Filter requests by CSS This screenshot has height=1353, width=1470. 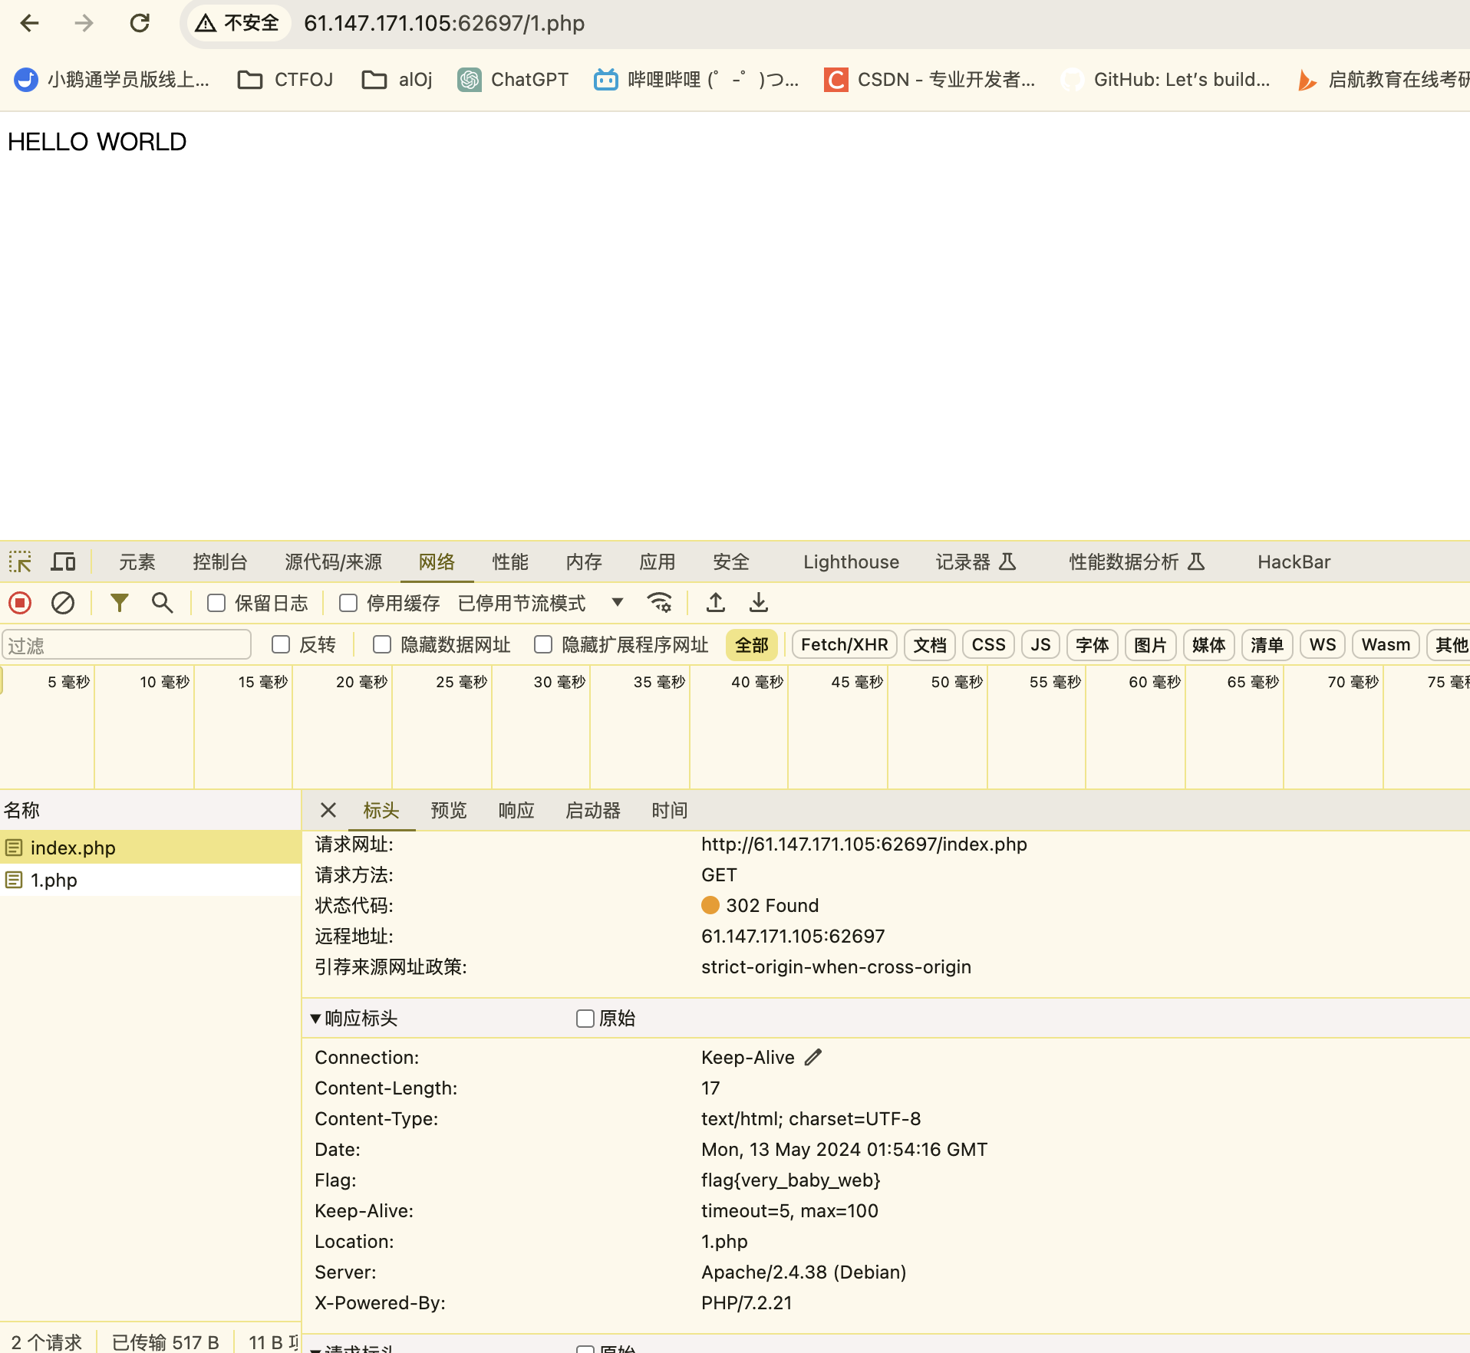(988, 644)
